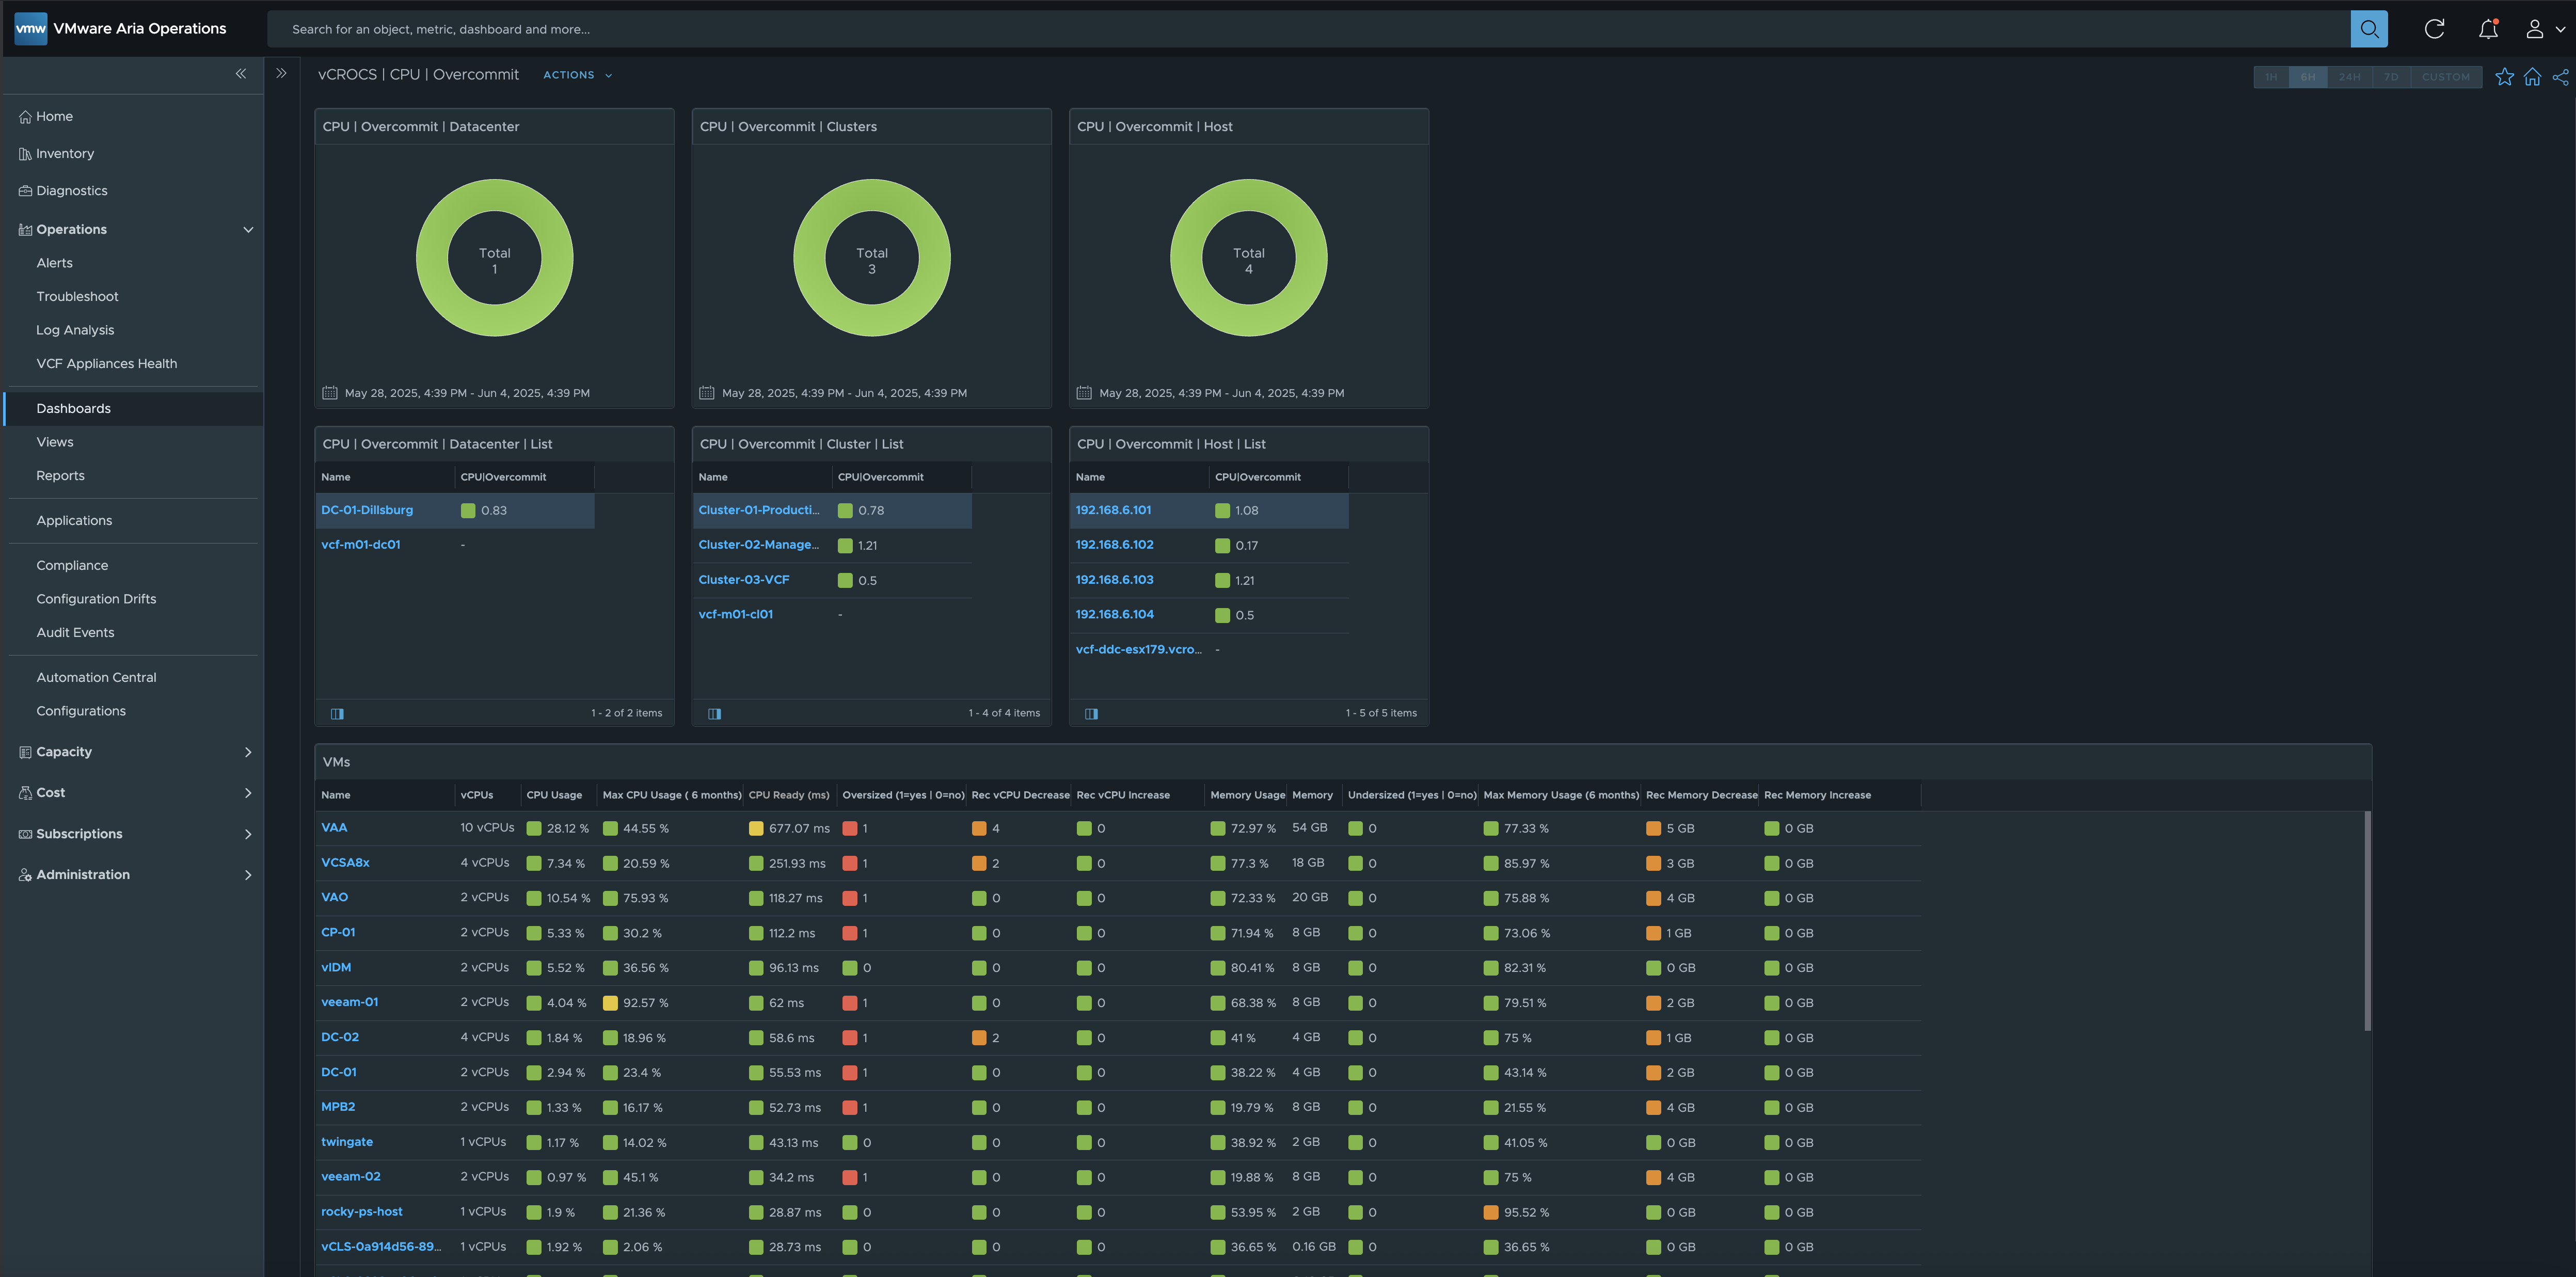Open Alerts under Operations

pos(55,263)
